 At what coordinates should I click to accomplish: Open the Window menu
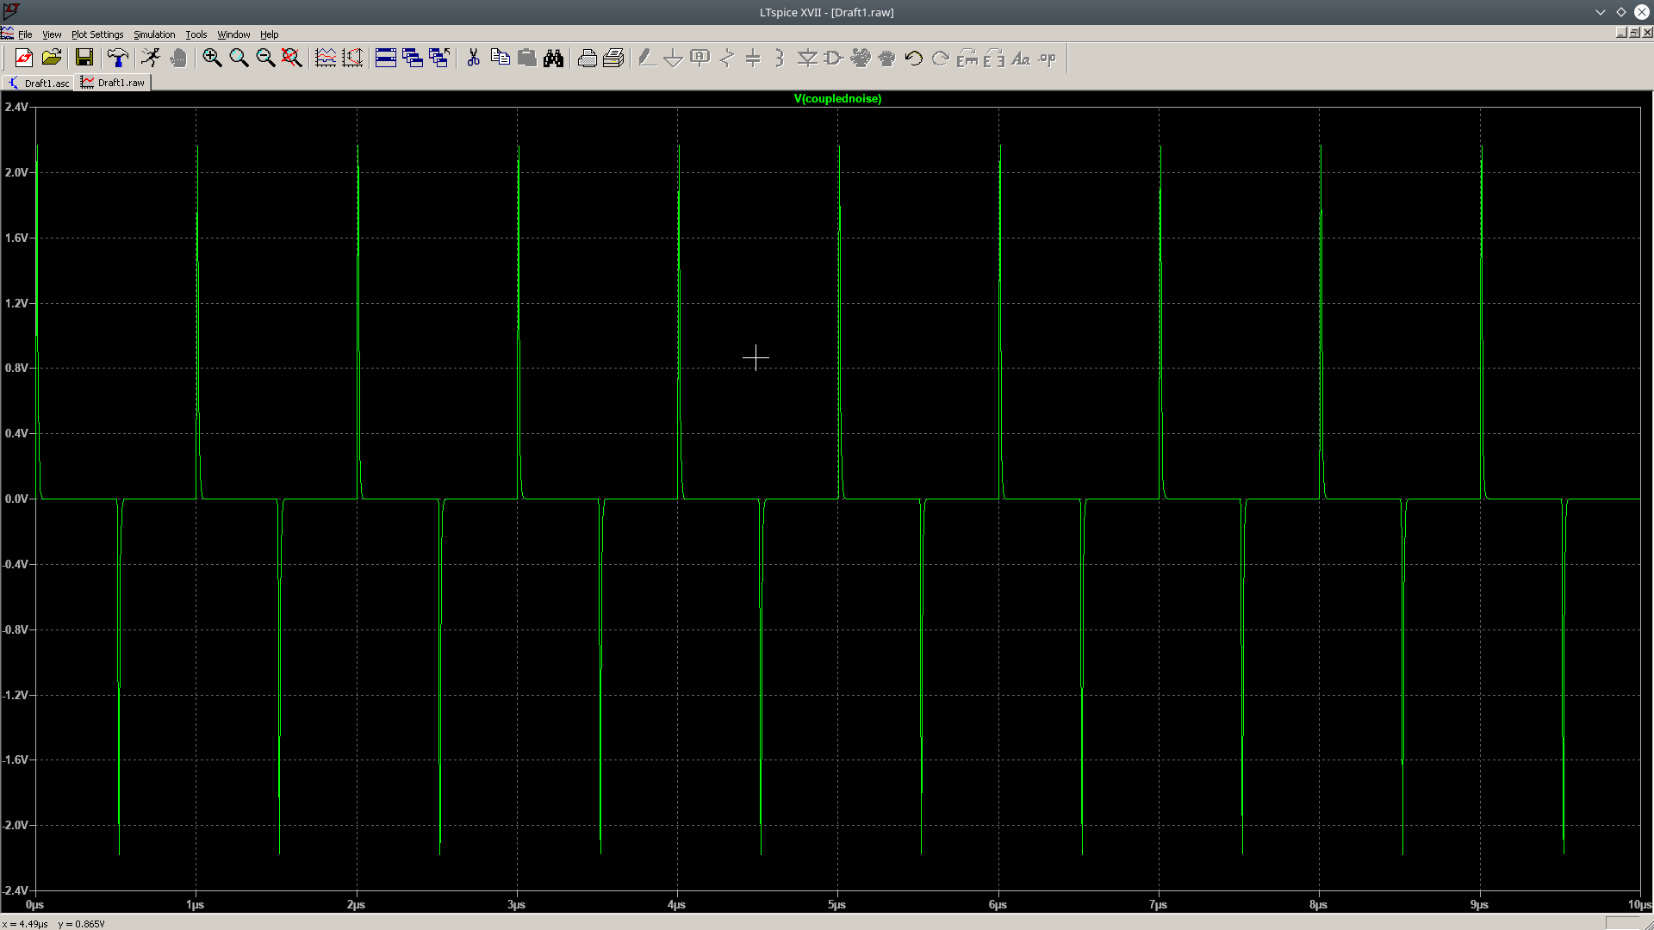coord(233,34)
